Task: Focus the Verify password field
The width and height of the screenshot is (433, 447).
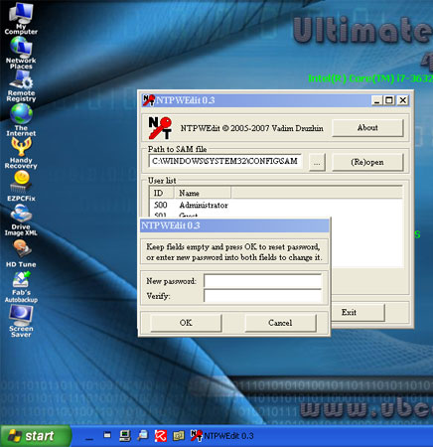Action: click(x=263, y=296)
